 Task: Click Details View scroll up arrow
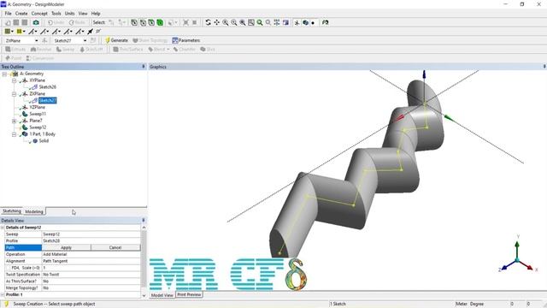pos(144,228)
